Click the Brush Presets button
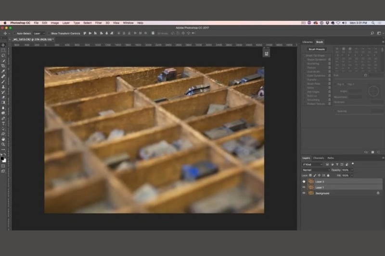 tap(317, 49)
